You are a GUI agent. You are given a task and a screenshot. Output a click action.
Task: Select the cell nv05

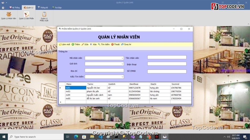[x=76, y=99]
